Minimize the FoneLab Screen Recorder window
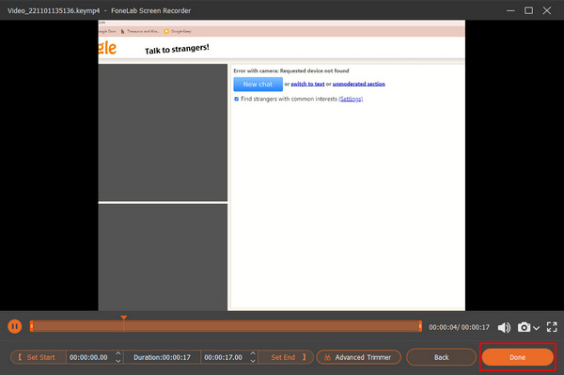 pyautogui.click(x=510, y=10)
